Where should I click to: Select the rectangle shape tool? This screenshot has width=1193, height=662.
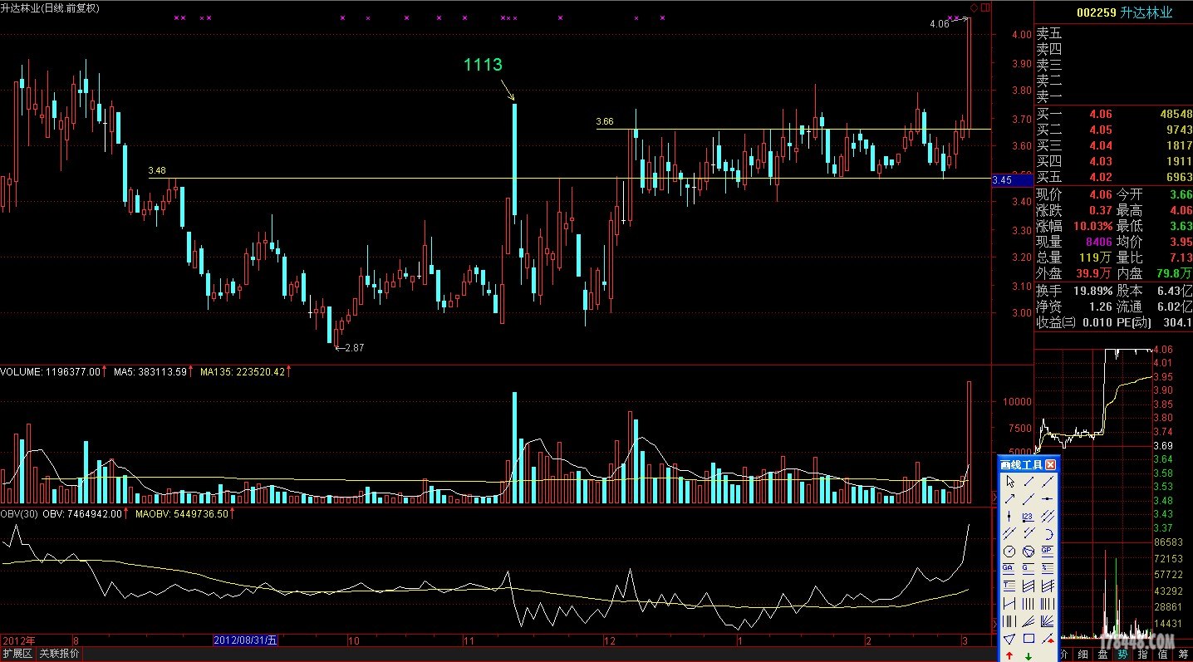pos(1029,639)
